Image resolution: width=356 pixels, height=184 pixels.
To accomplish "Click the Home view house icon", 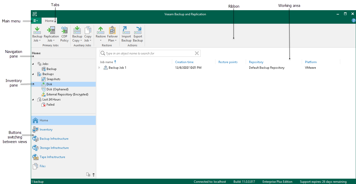I will pyautogui.click(x=35, y=120).
